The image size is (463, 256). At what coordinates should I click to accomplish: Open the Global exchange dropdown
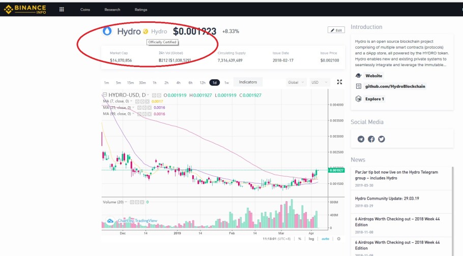(x=296, y=82)
